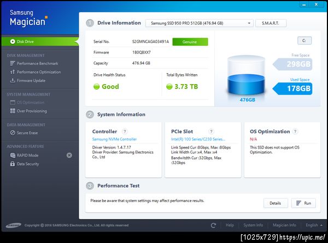The image size is (328, 243).
Task: Click the Performance Optimization arrows icon
Action: click(13, 72)
